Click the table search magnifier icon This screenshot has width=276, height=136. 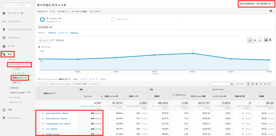[232, 84]
